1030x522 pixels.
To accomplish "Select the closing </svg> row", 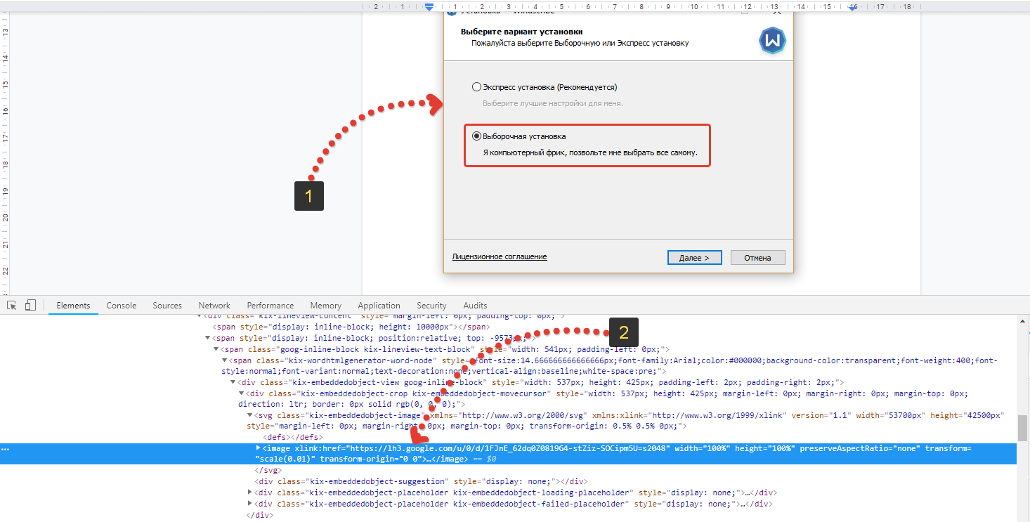I will coord(268,470).
